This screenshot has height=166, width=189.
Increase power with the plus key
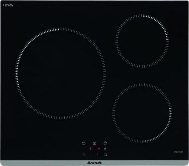(98, 154)
